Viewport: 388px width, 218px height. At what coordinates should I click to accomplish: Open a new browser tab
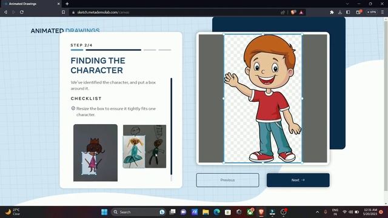tap(67, 4)
